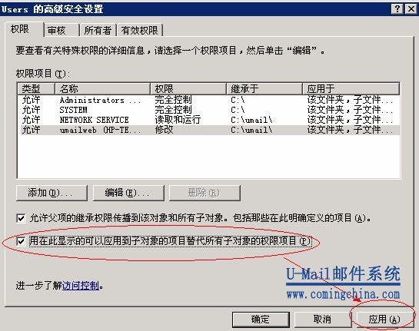
Task: Sort by the 类型 column header
Action: pos(36,88)
